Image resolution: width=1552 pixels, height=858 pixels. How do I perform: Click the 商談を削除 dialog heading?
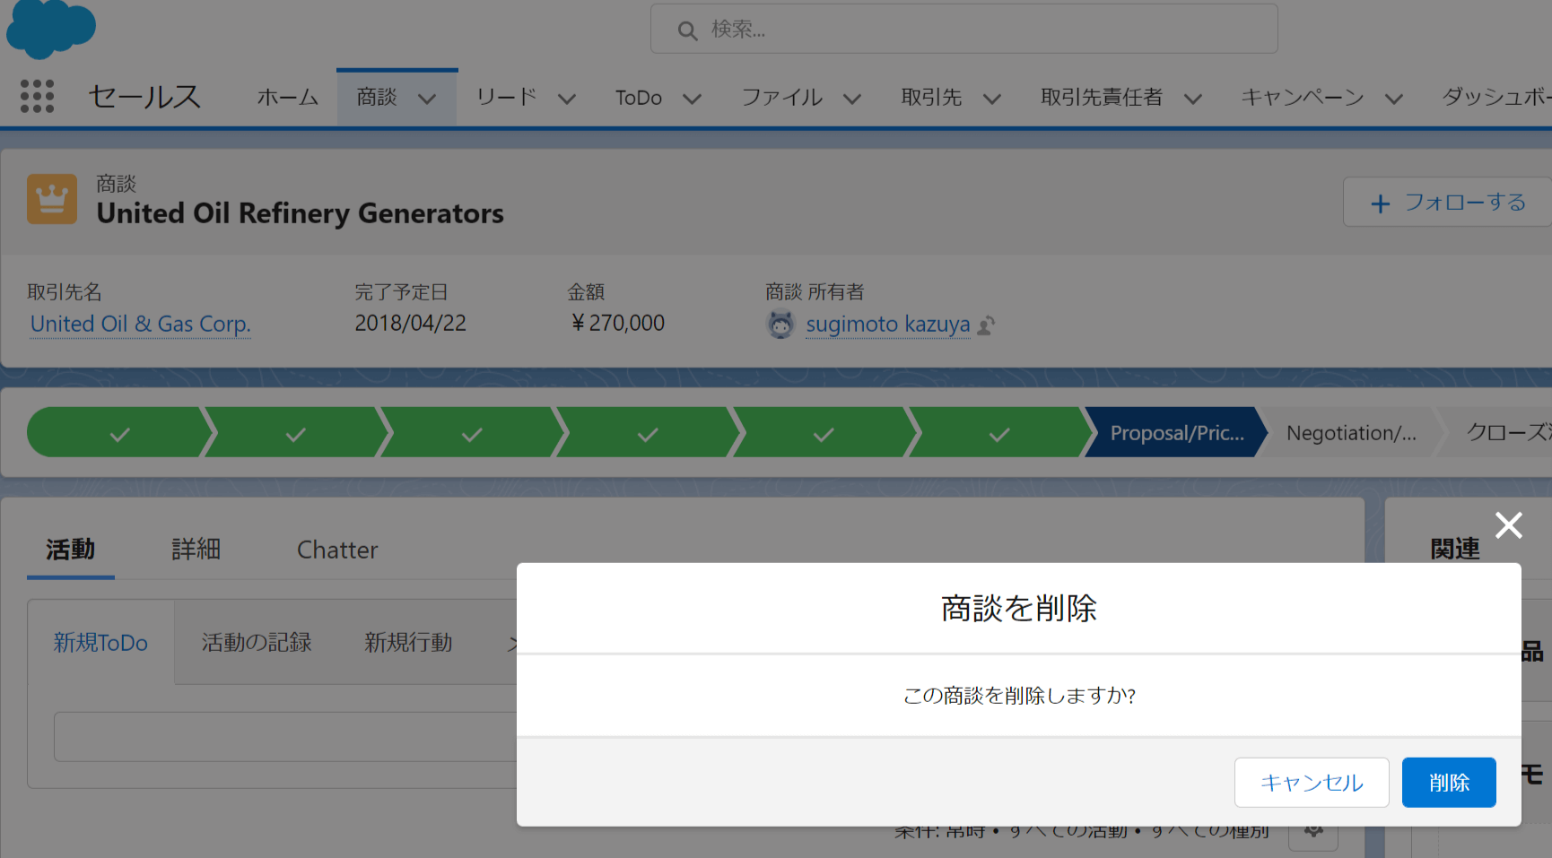(1019, 609)
